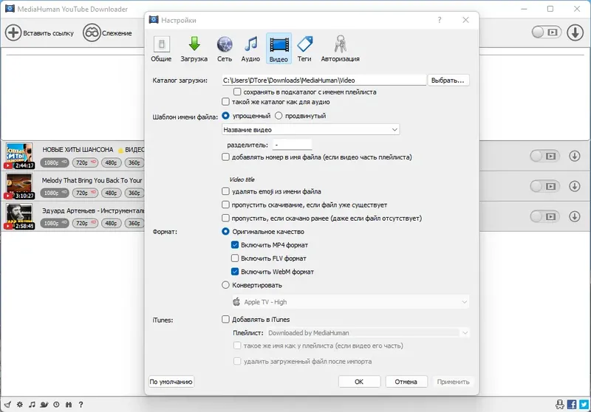Click thumbnail of НОВЫЕ ХИТЫ ШАНСОНА video
The width and height of the screenshot is (591, 412).
tap(19, 156)
